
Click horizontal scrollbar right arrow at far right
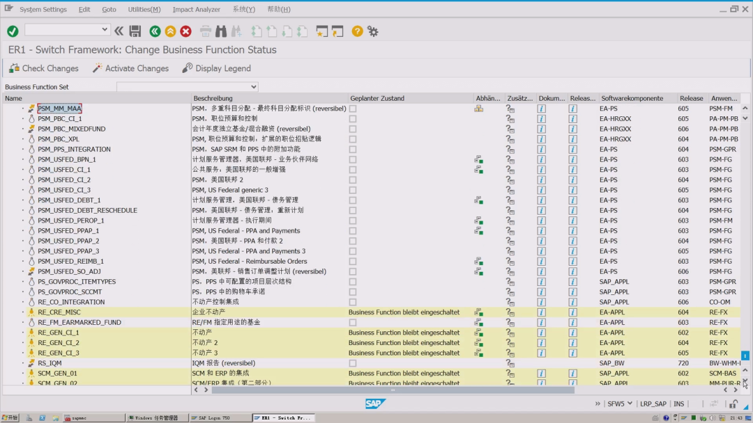tap(736, 390)
